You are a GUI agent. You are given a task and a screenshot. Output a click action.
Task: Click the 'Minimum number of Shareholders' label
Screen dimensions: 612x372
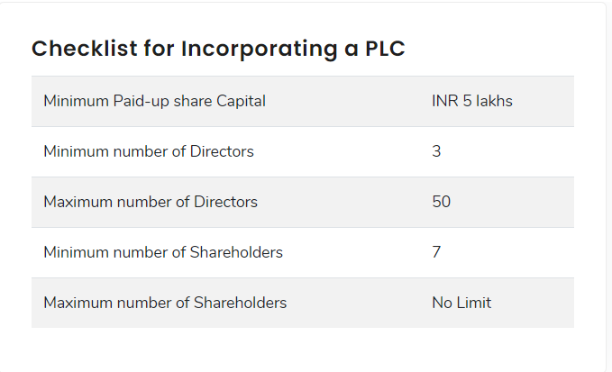pyautogui.click(x=163, y=252)
